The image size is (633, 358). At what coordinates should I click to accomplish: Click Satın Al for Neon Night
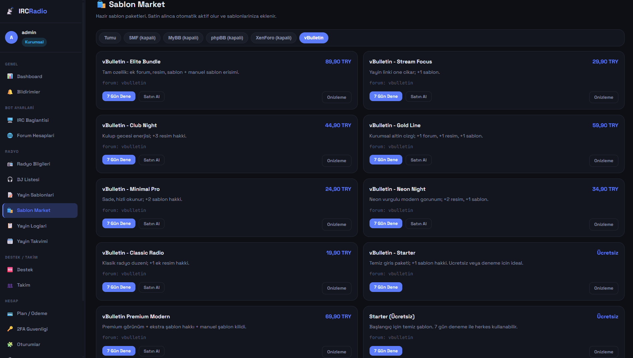tap(419, 224)
